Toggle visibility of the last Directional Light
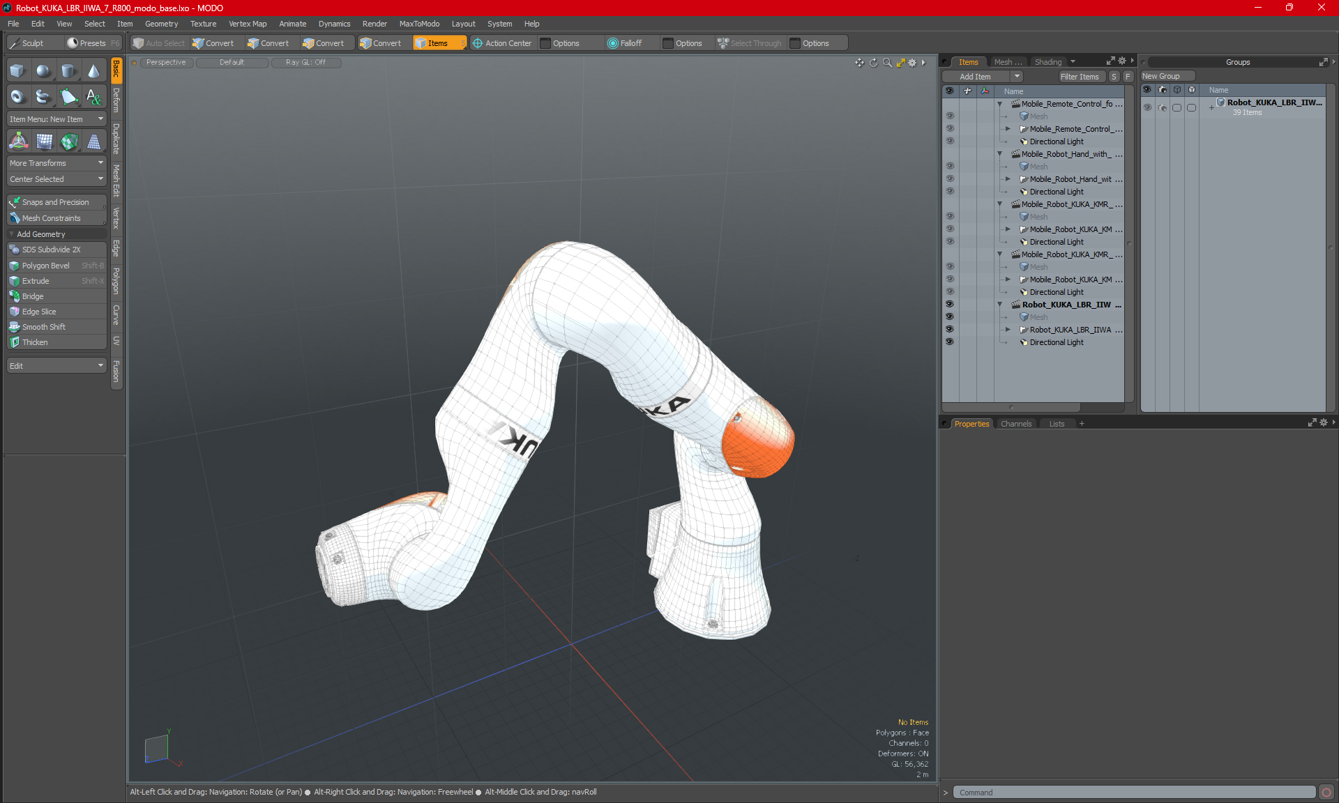 tap(949, 342)
